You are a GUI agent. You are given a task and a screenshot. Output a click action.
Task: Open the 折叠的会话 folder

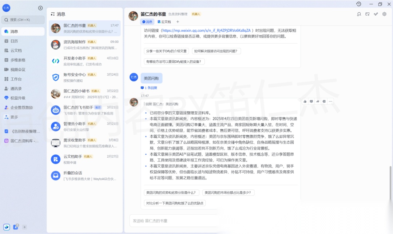click(x=85, y=176)
